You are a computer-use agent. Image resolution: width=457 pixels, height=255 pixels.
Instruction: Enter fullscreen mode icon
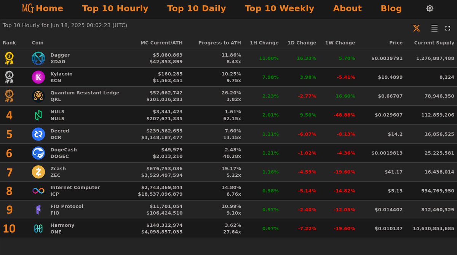click(x=448, y=28)
